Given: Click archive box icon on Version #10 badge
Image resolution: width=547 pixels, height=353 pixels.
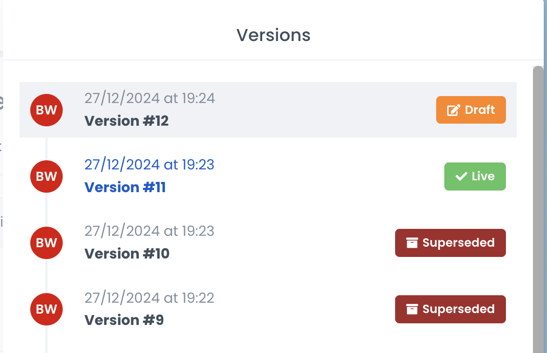Looking at the screenshot, I should pos(412,243).
